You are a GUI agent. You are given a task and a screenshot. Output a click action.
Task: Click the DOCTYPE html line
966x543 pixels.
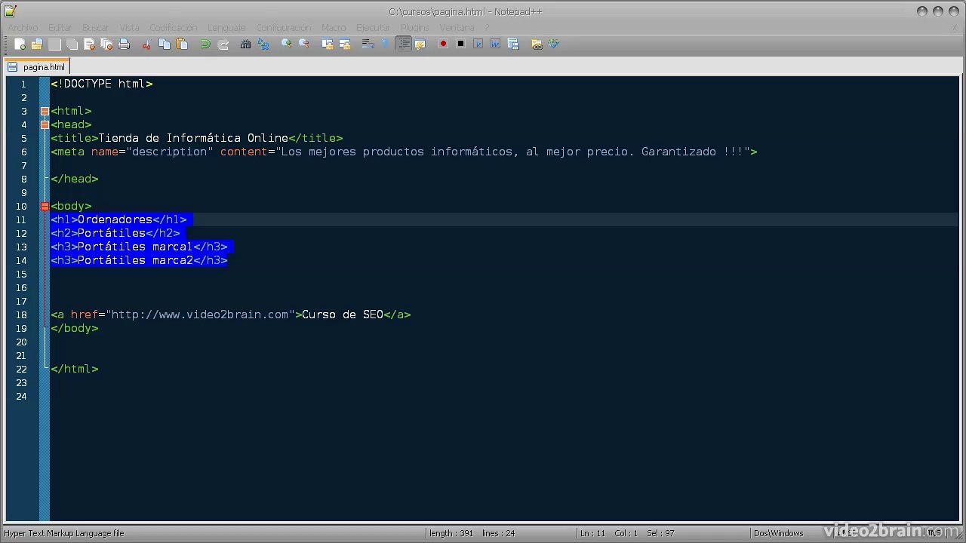102,84
